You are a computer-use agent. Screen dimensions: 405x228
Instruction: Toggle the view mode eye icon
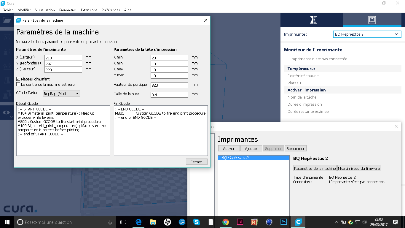click(6, 113)
